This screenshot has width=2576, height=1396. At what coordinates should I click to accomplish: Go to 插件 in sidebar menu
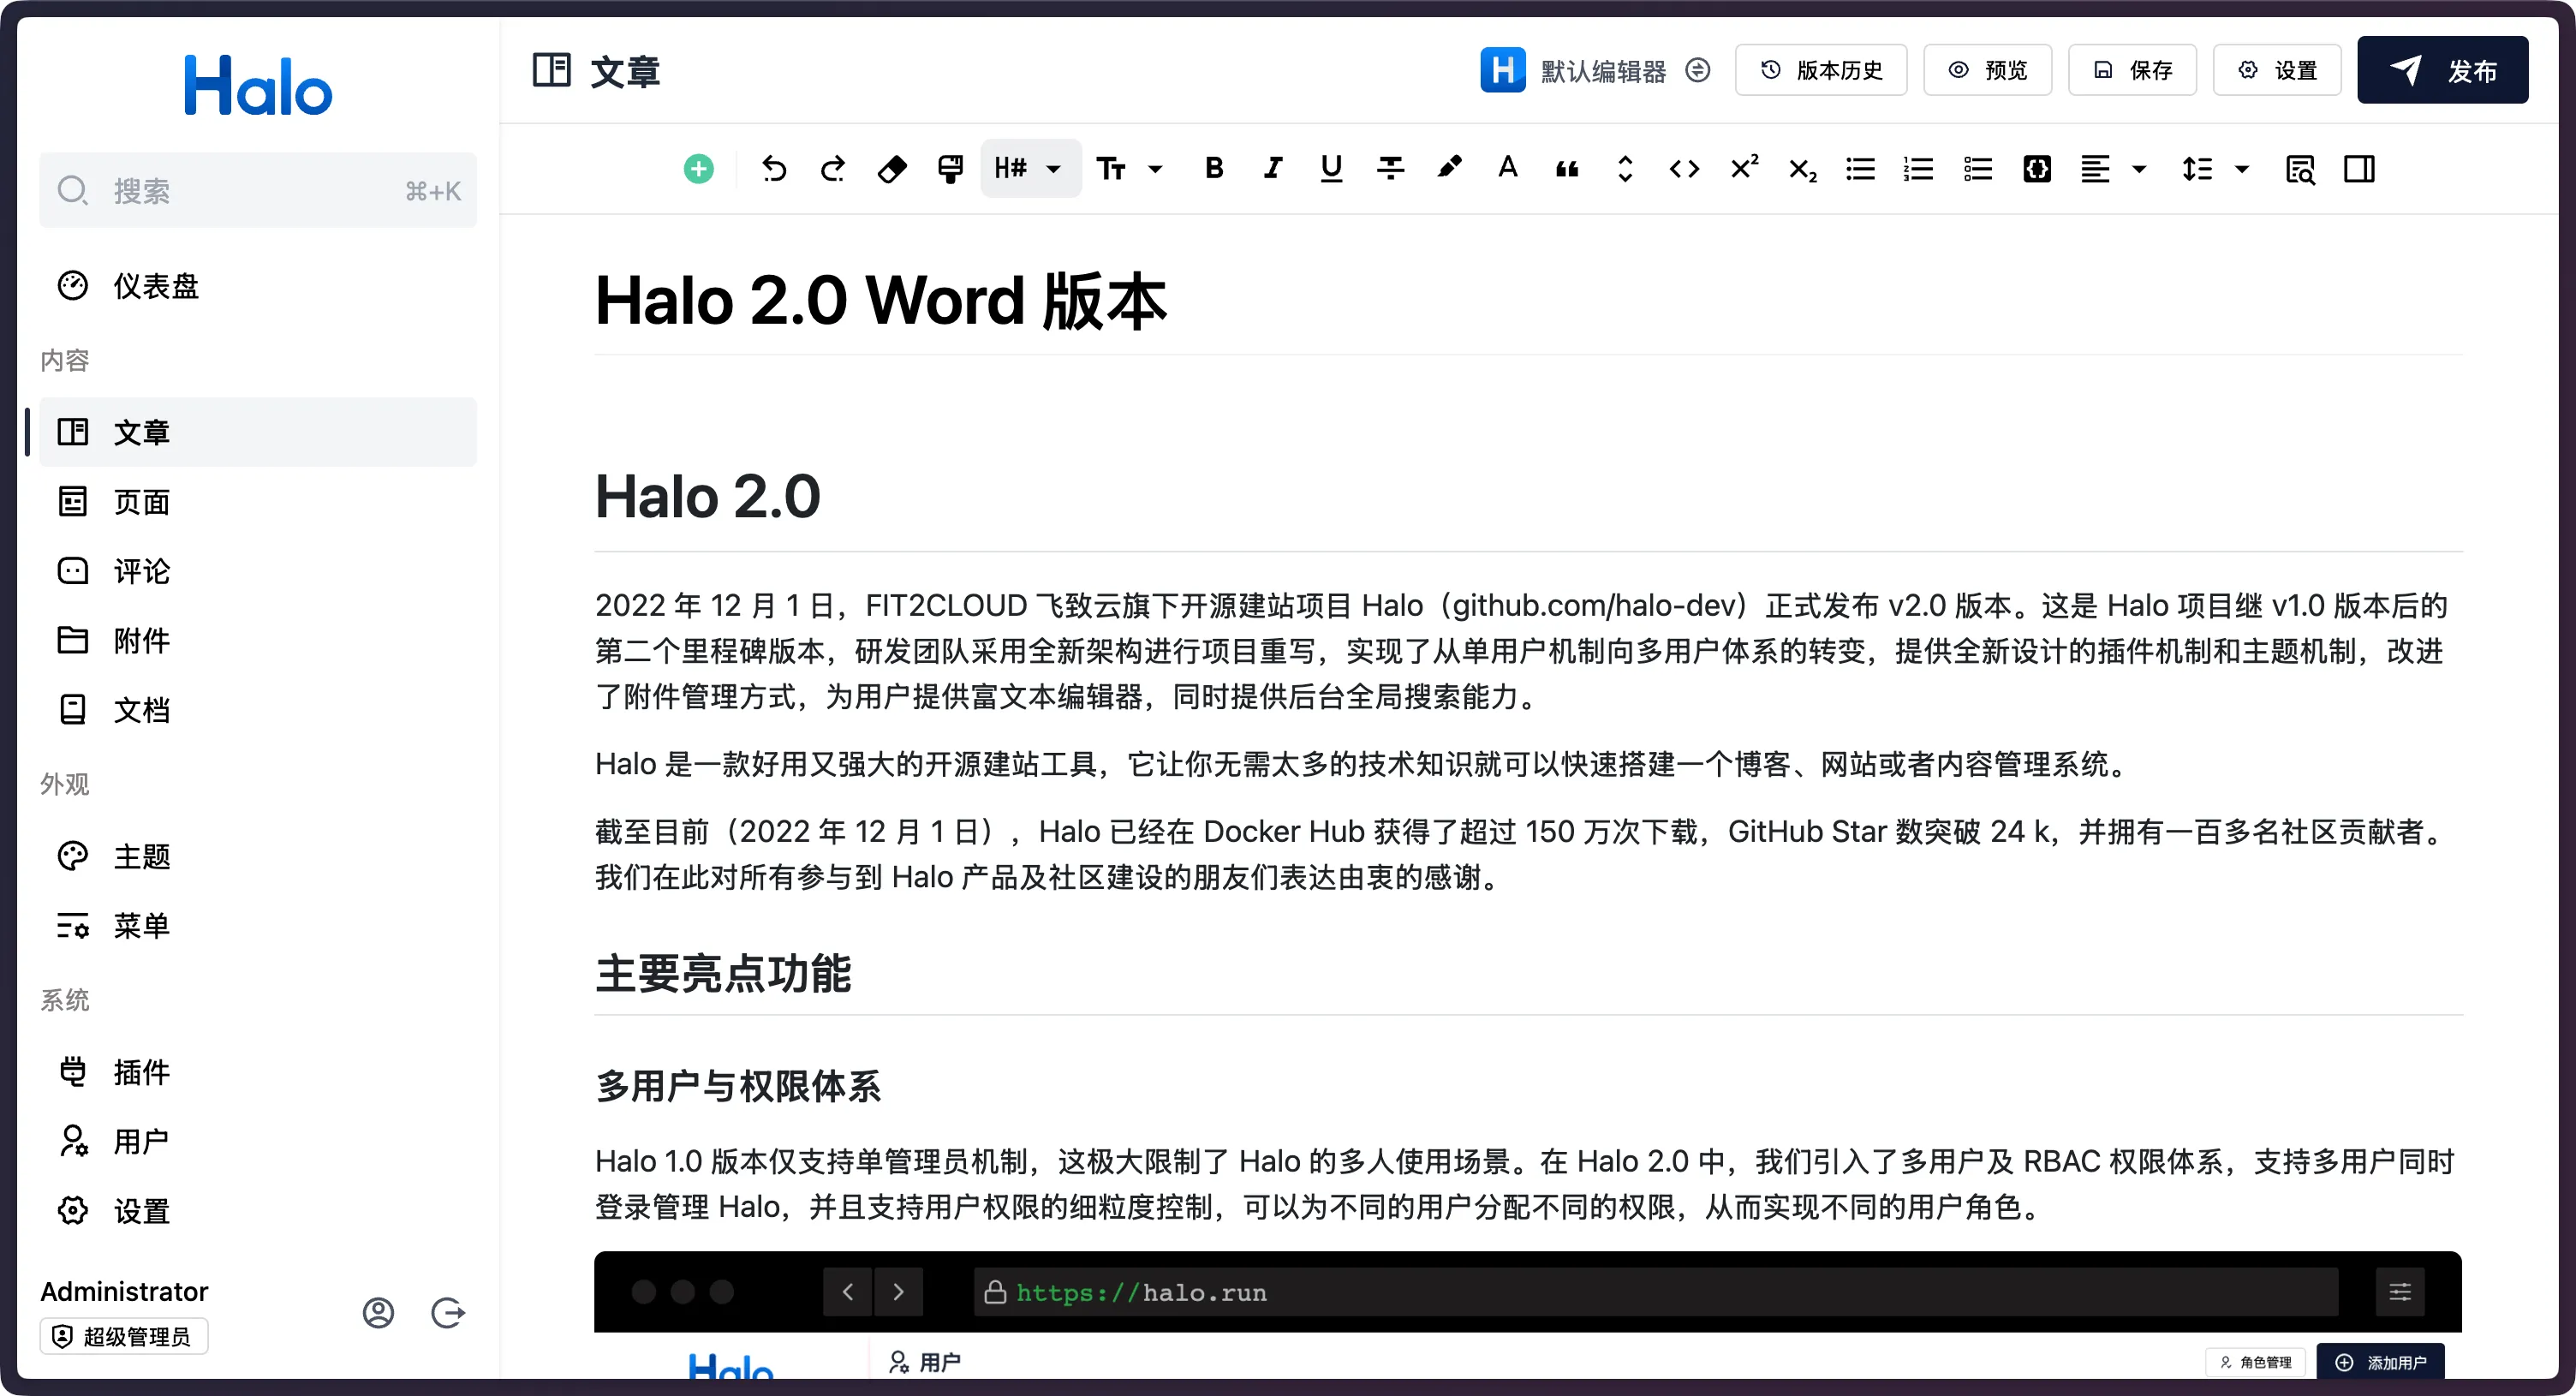(141, 1072)
